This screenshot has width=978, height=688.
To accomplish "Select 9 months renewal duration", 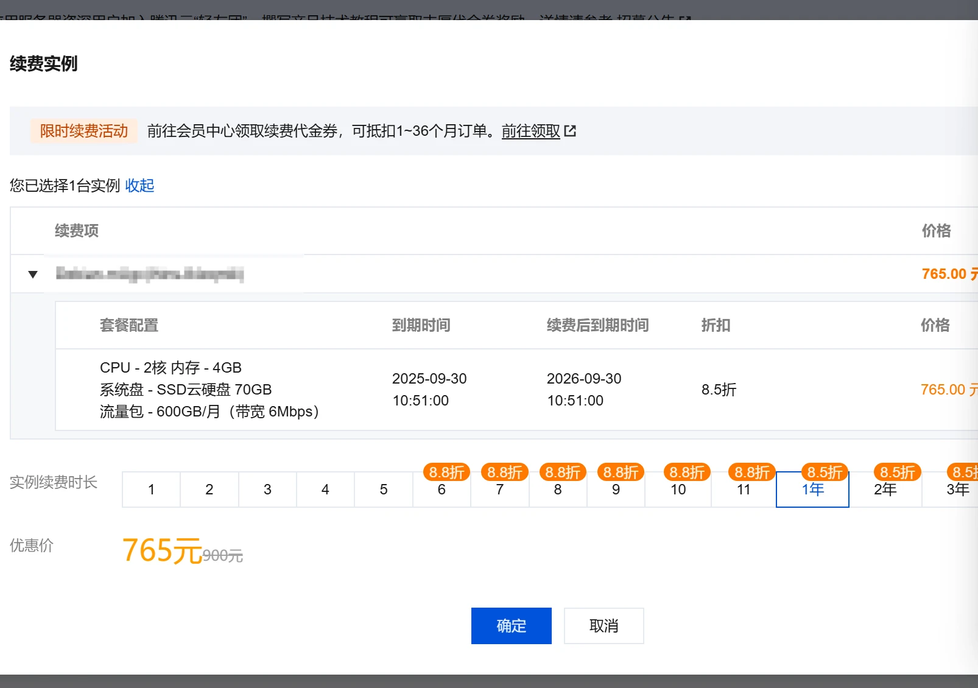I will click(616, 490).
